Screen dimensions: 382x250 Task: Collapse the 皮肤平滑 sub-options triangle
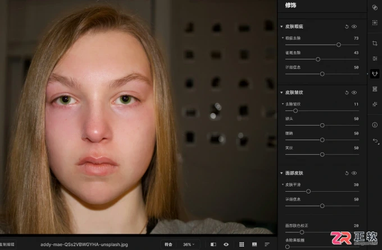(x=283, y=184)
